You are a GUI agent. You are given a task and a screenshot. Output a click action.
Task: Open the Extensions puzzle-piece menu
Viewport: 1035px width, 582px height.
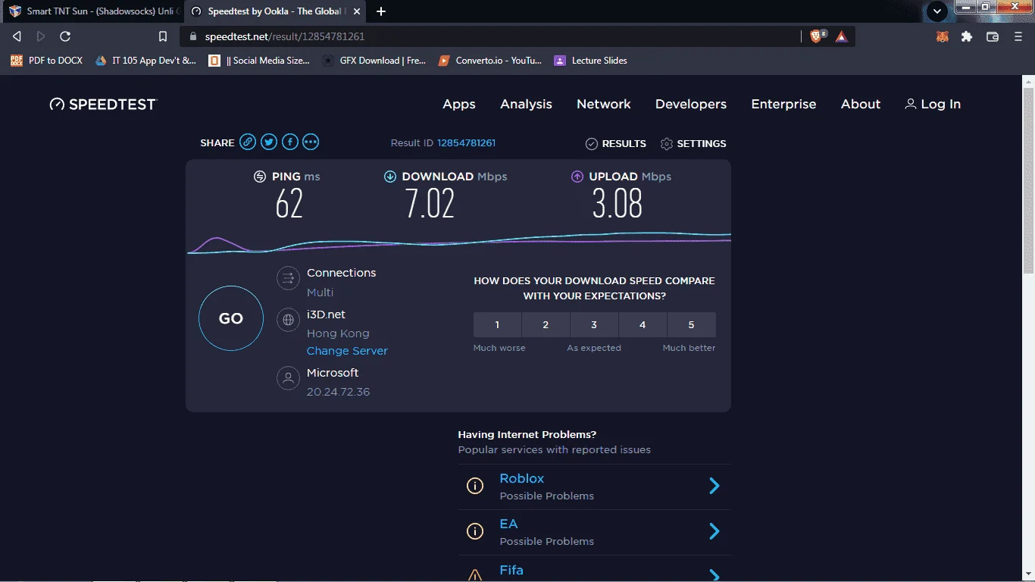967,36
